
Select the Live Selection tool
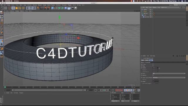(10, 8)
